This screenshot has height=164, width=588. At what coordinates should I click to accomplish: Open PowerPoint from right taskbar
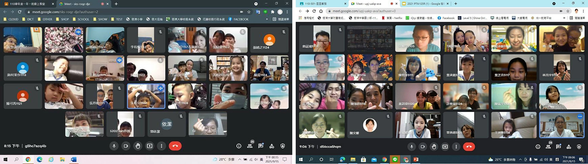[416, 159]
